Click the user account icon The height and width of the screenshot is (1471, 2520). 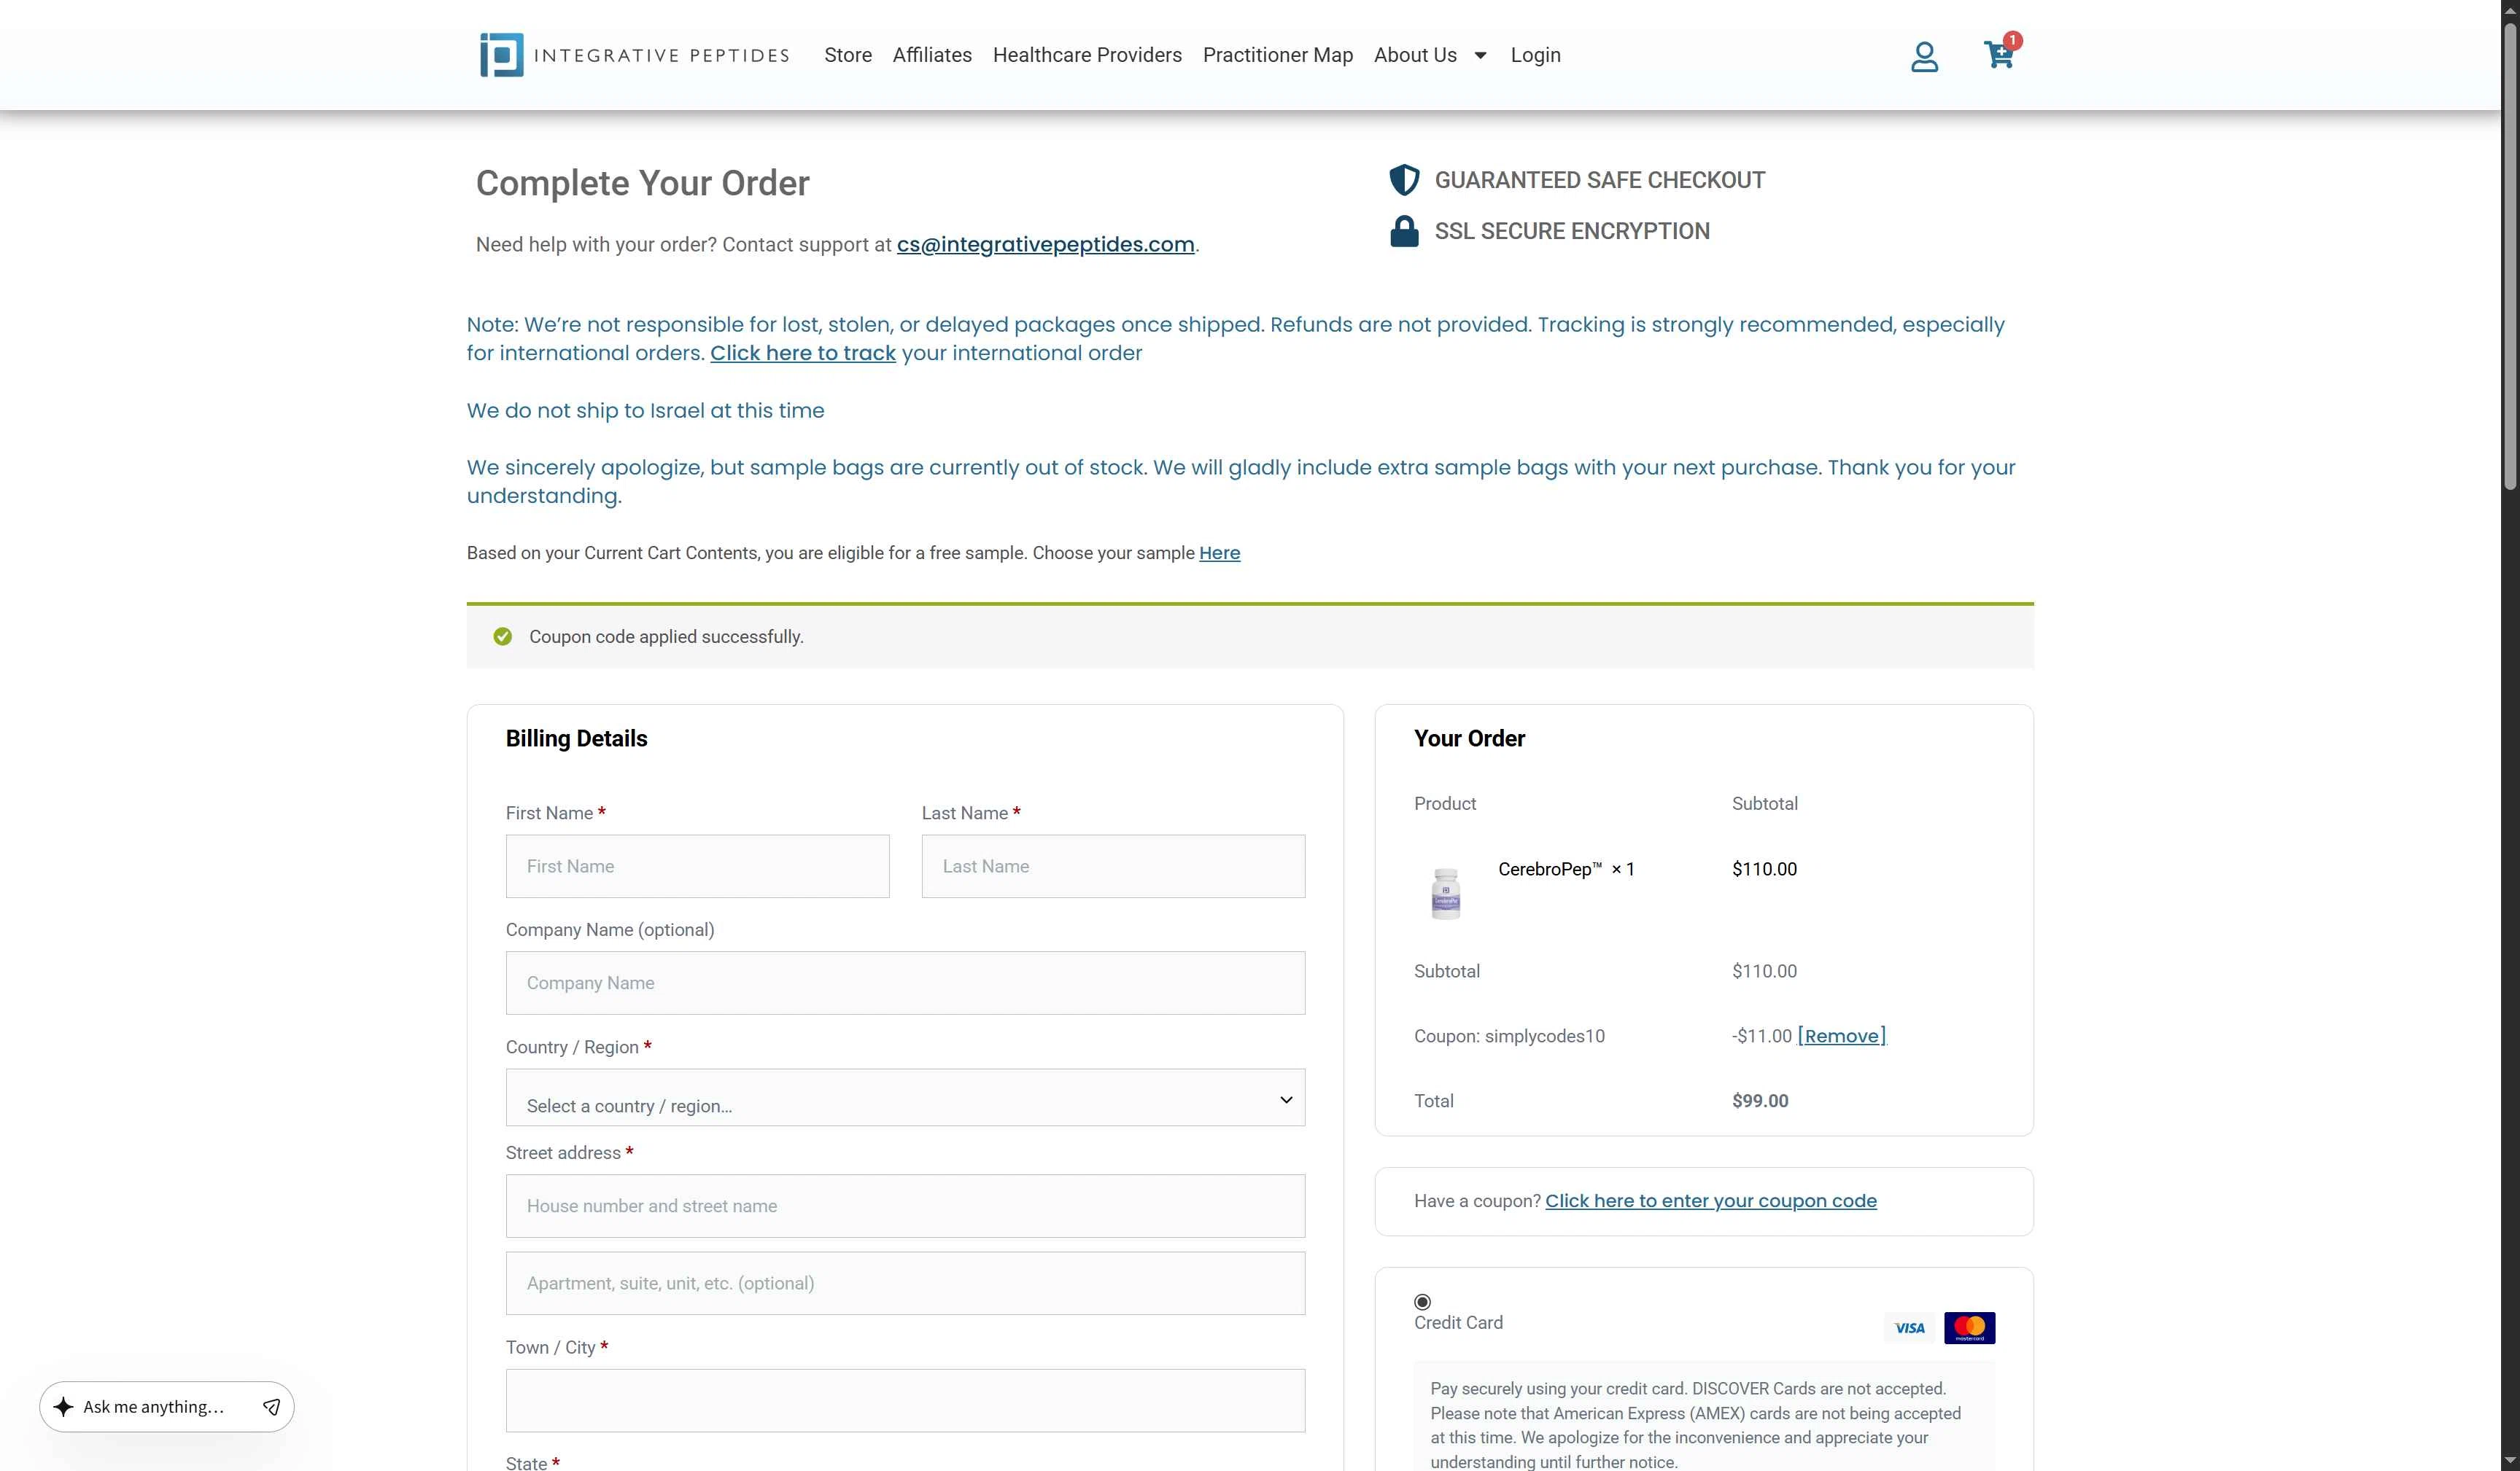pos(1923,57)
